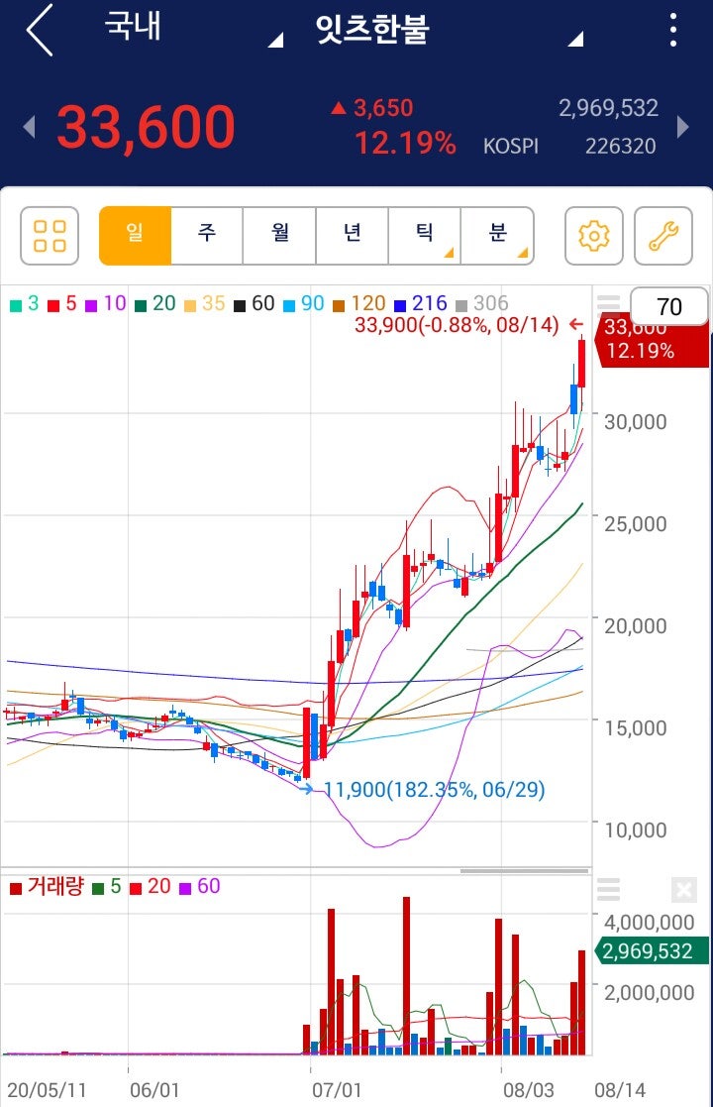Viewport: 713px width, 1107px height.
Task: Open the wrench tools icon
Action: [x=663, y=236]
